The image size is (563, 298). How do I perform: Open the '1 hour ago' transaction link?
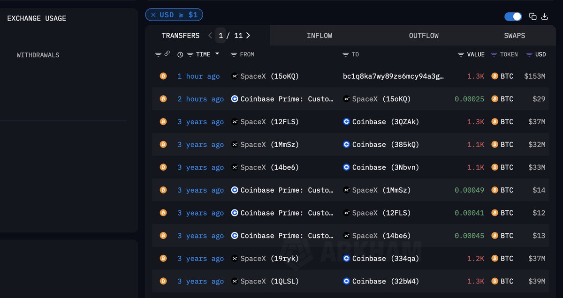click(198, 76)
